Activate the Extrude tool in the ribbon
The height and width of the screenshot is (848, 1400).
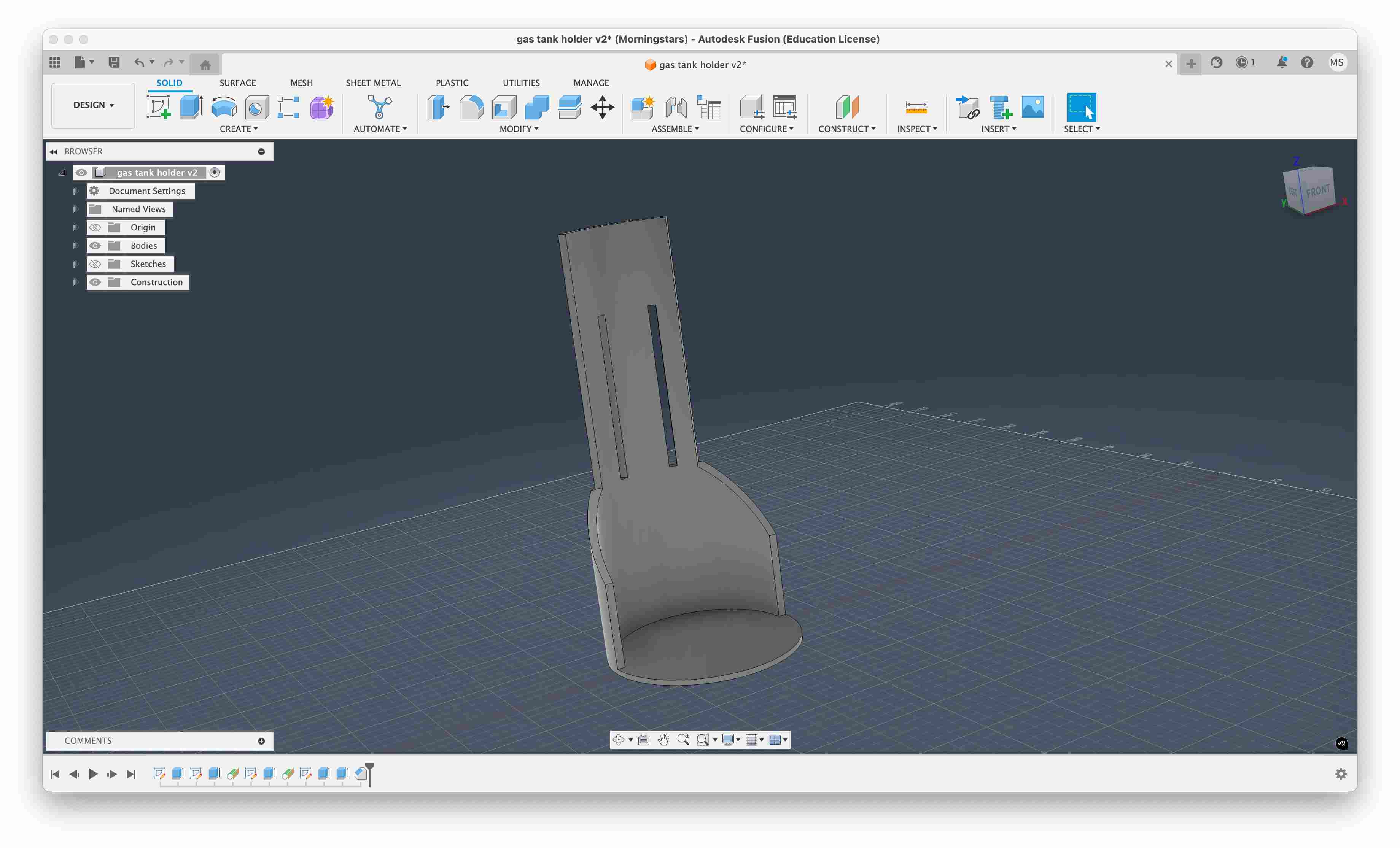191,107
